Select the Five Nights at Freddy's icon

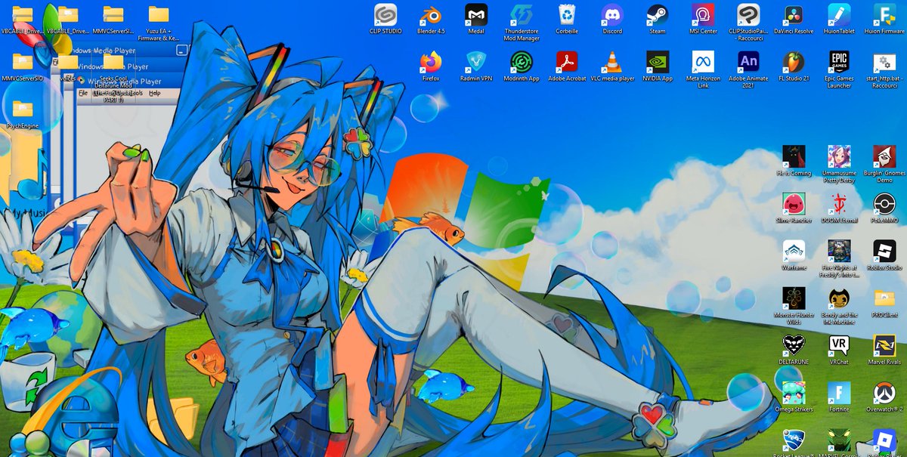839,251
